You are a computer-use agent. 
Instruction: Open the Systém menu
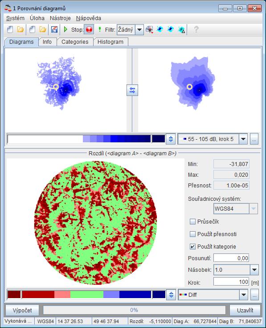pos(15,18)
